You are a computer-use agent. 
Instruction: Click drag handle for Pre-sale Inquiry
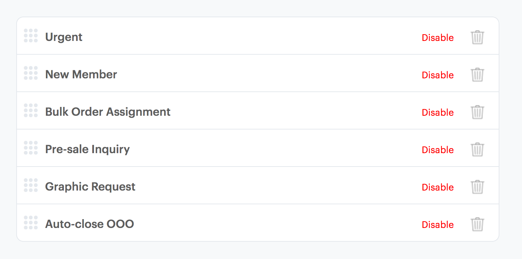click(x=31, y=148)
